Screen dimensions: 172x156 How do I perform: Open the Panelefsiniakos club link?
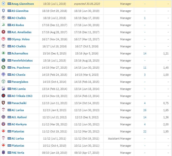pos(22,61)
